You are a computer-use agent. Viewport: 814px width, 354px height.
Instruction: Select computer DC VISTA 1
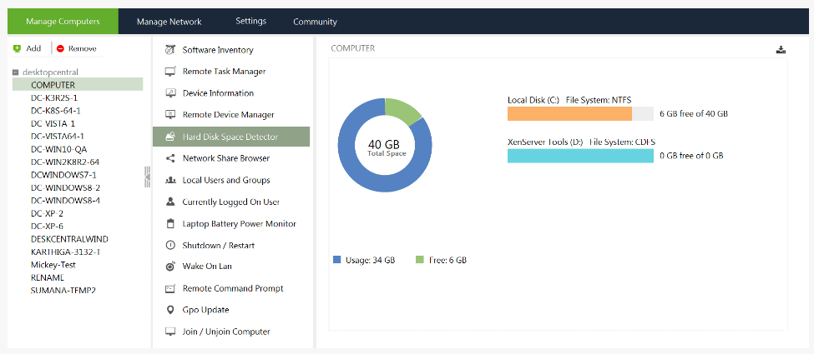point(53,123)
